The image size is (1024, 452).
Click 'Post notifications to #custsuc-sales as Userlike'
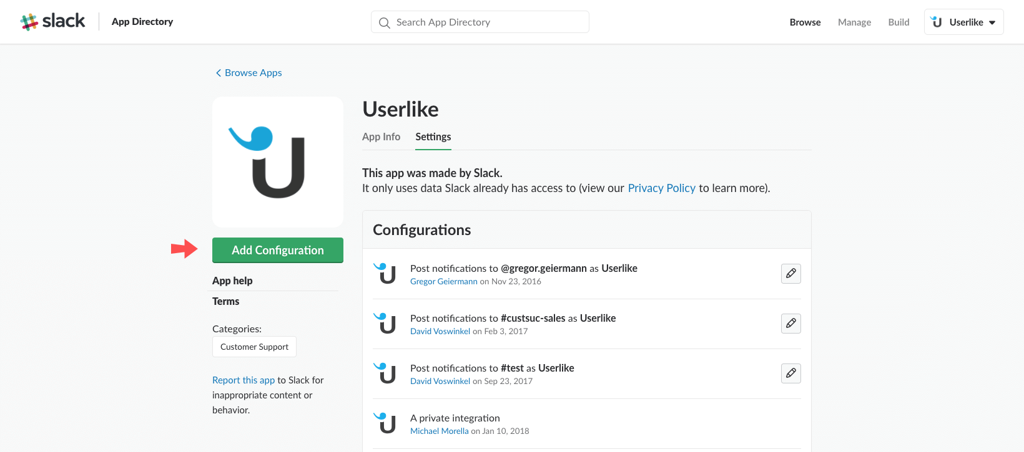[513, 318]
